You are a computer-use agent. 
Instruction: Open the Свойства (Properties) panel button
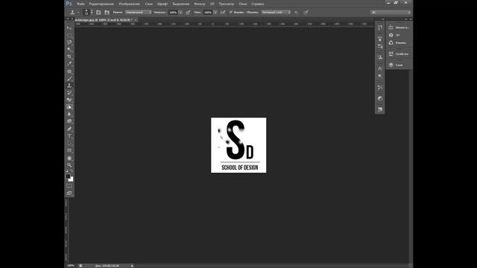(399, 54)
